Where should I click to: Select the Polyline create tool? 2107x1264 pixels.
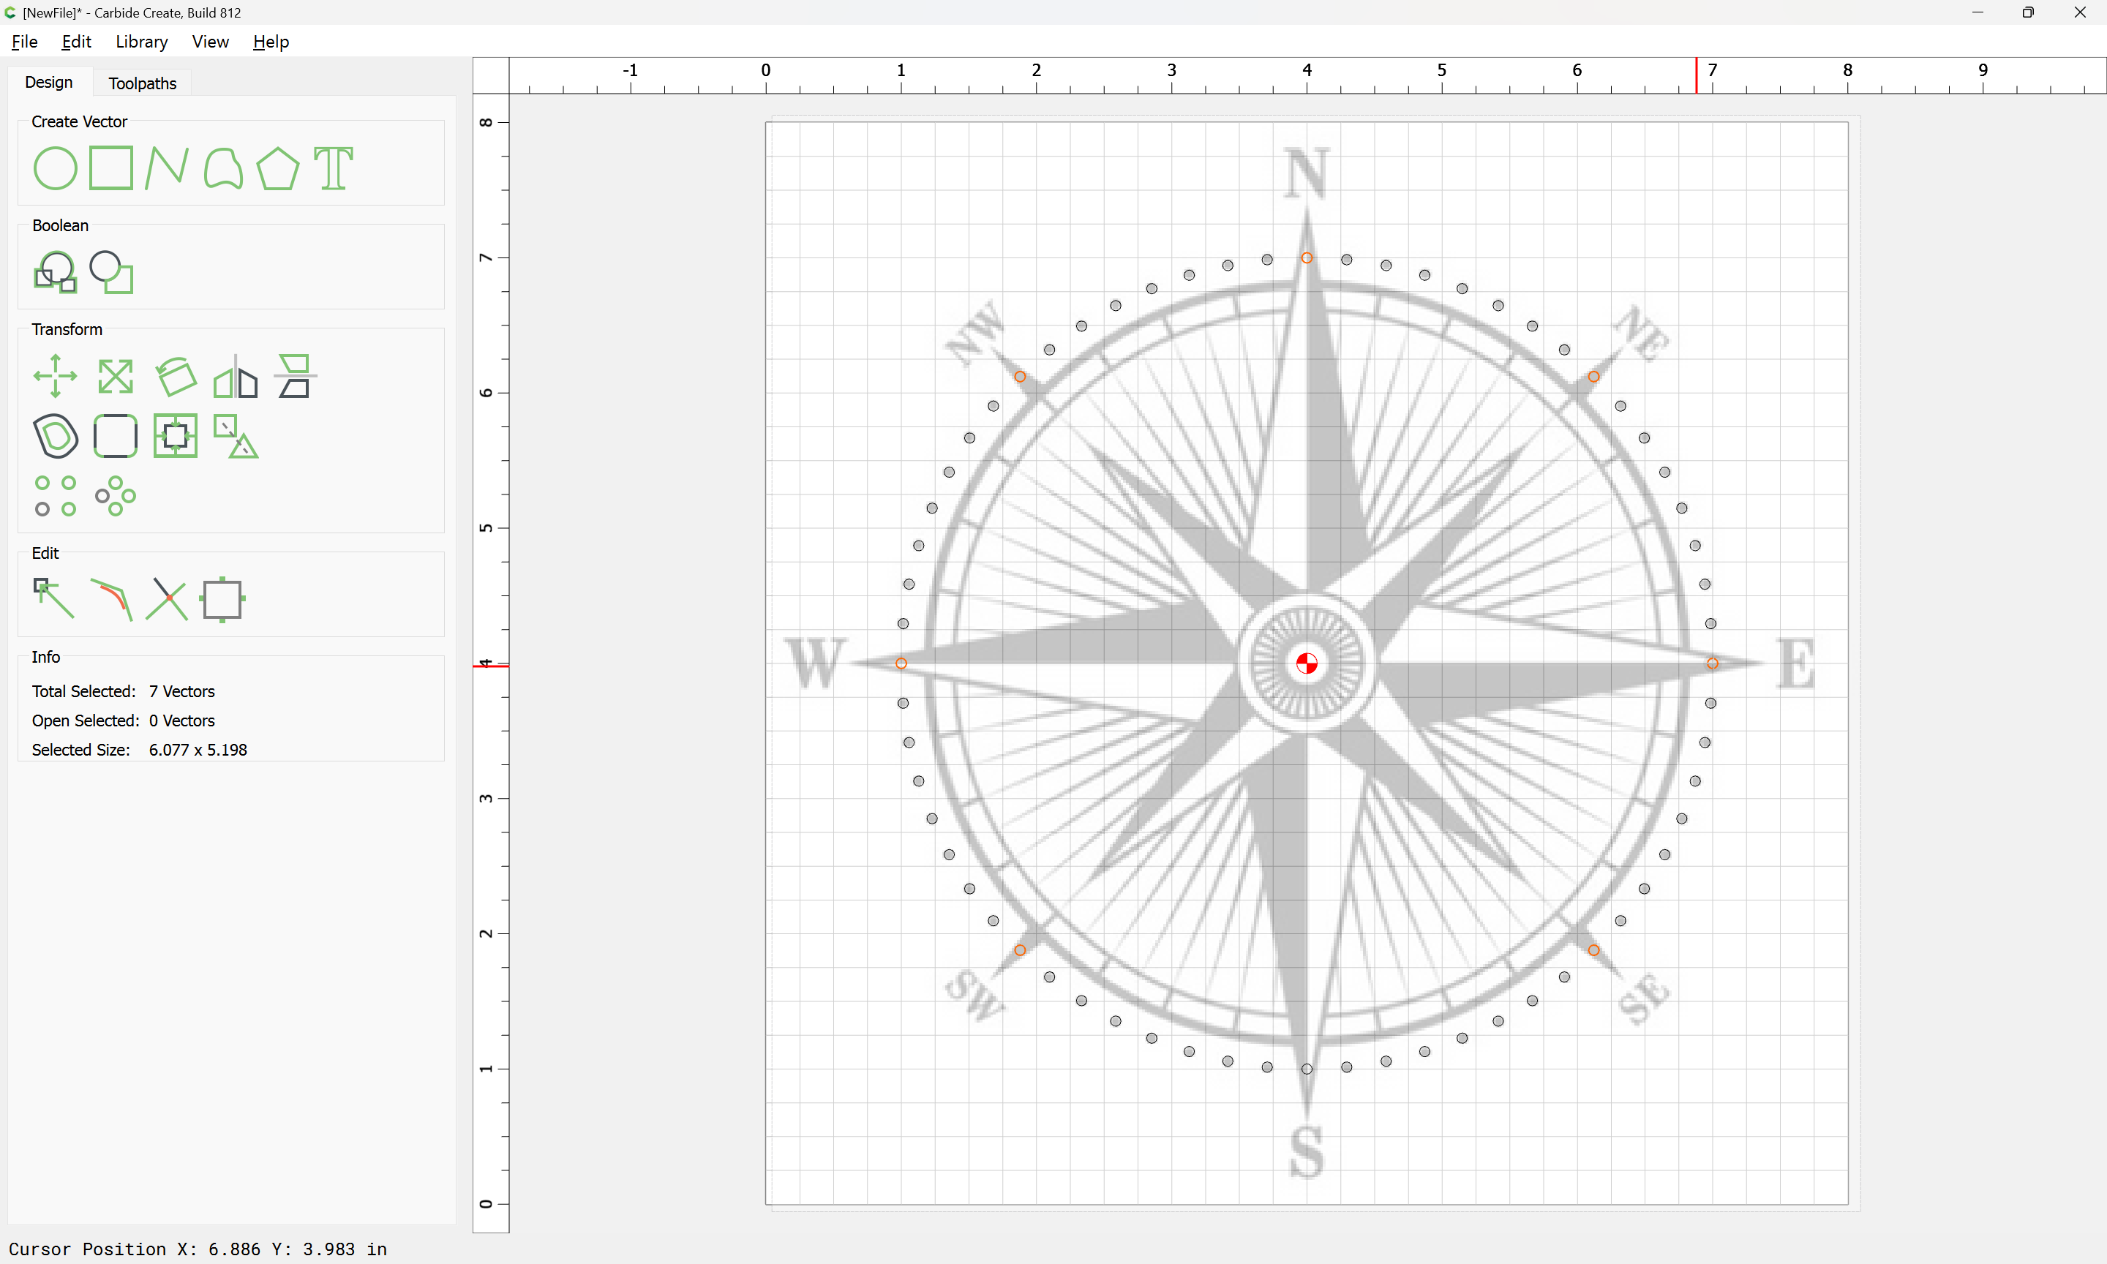pyautogui.click(x=166, y=168)
